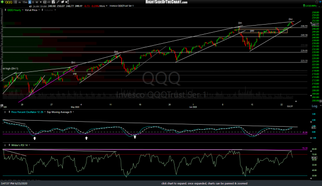The width and height of the screenshot is (322, 186).
Task: Select the hourly 'h' timeframe button
Action: pos(30,2)
